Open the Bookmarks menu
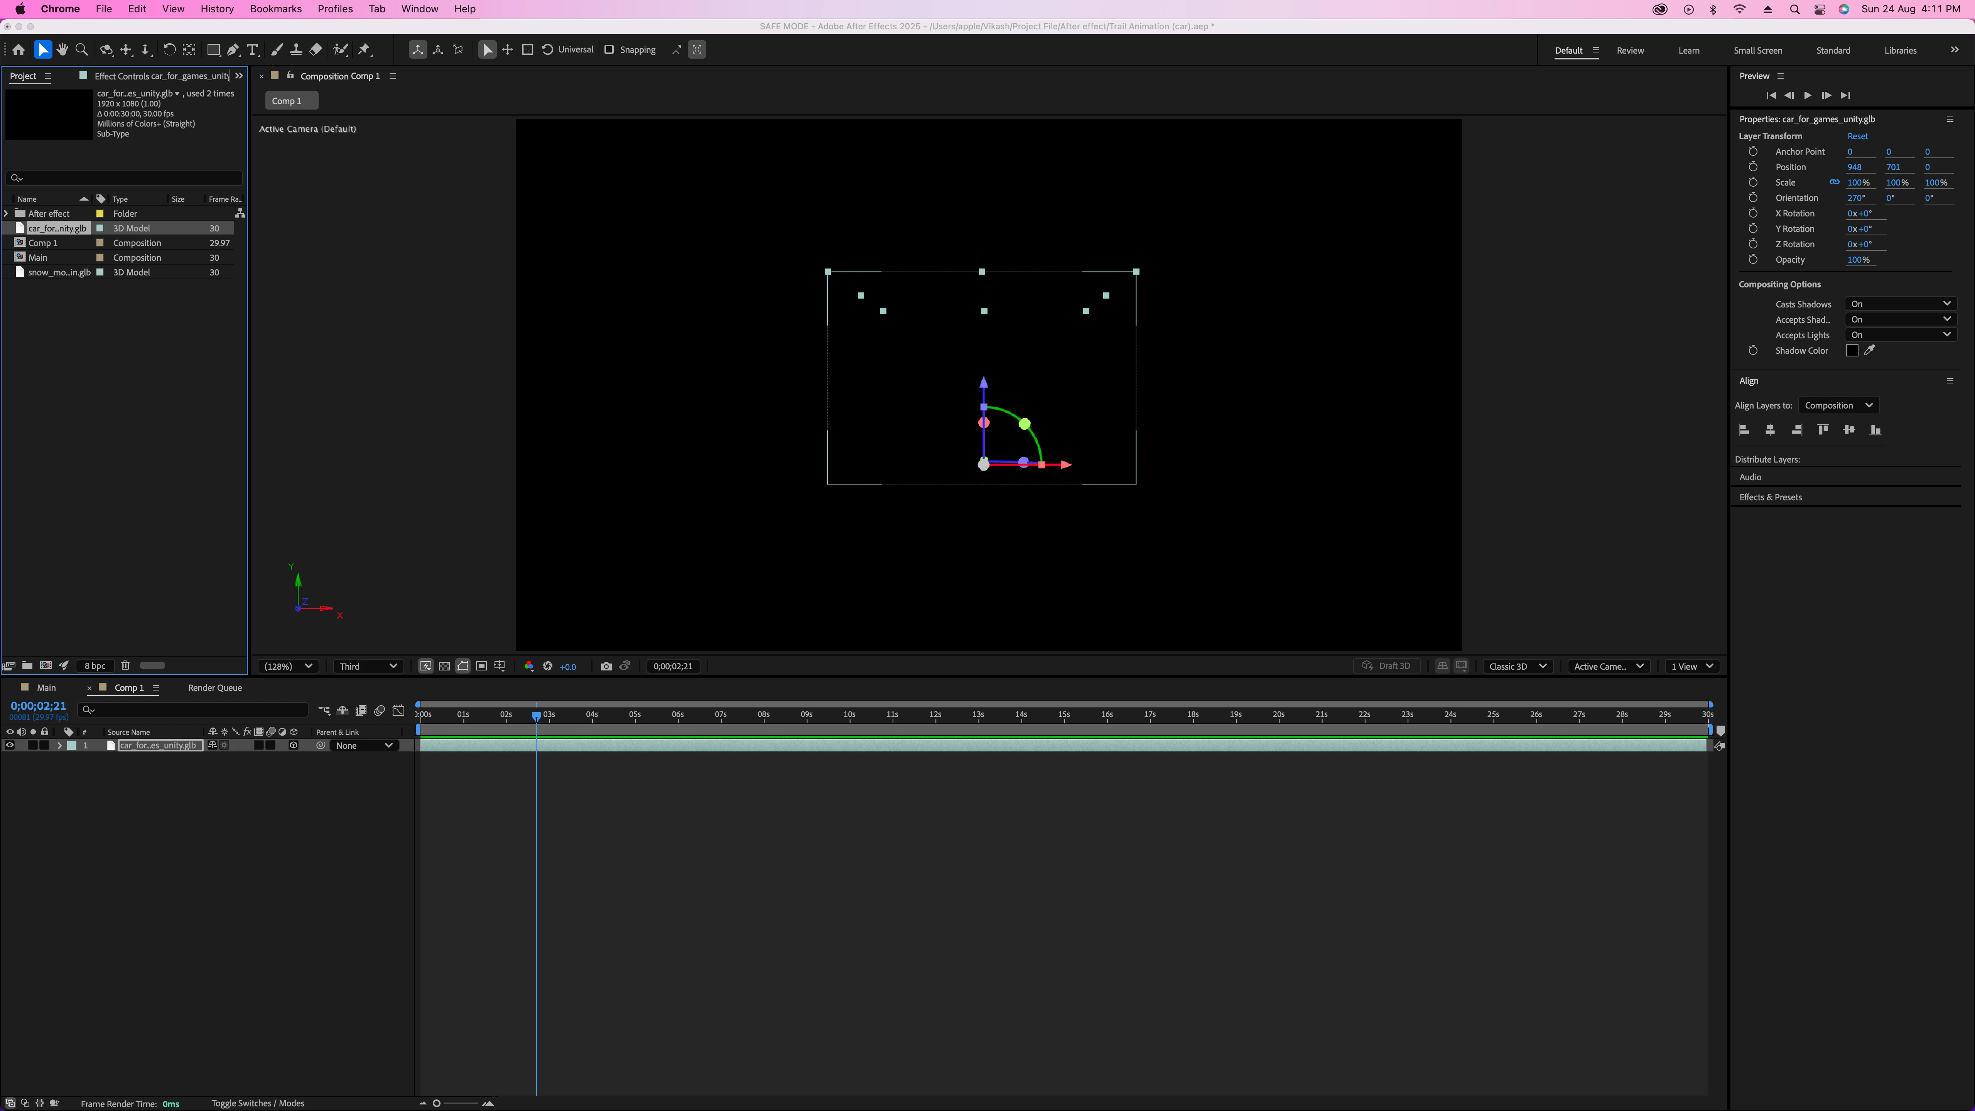 [275, 9]
